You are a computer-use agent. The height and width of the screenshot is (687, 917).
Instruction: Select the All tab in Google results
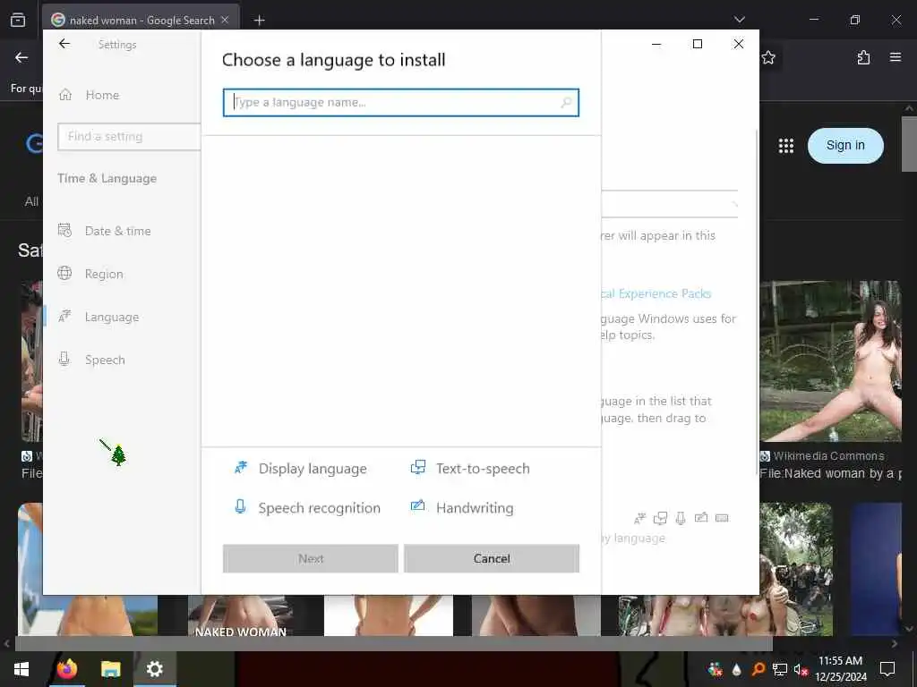31,201
